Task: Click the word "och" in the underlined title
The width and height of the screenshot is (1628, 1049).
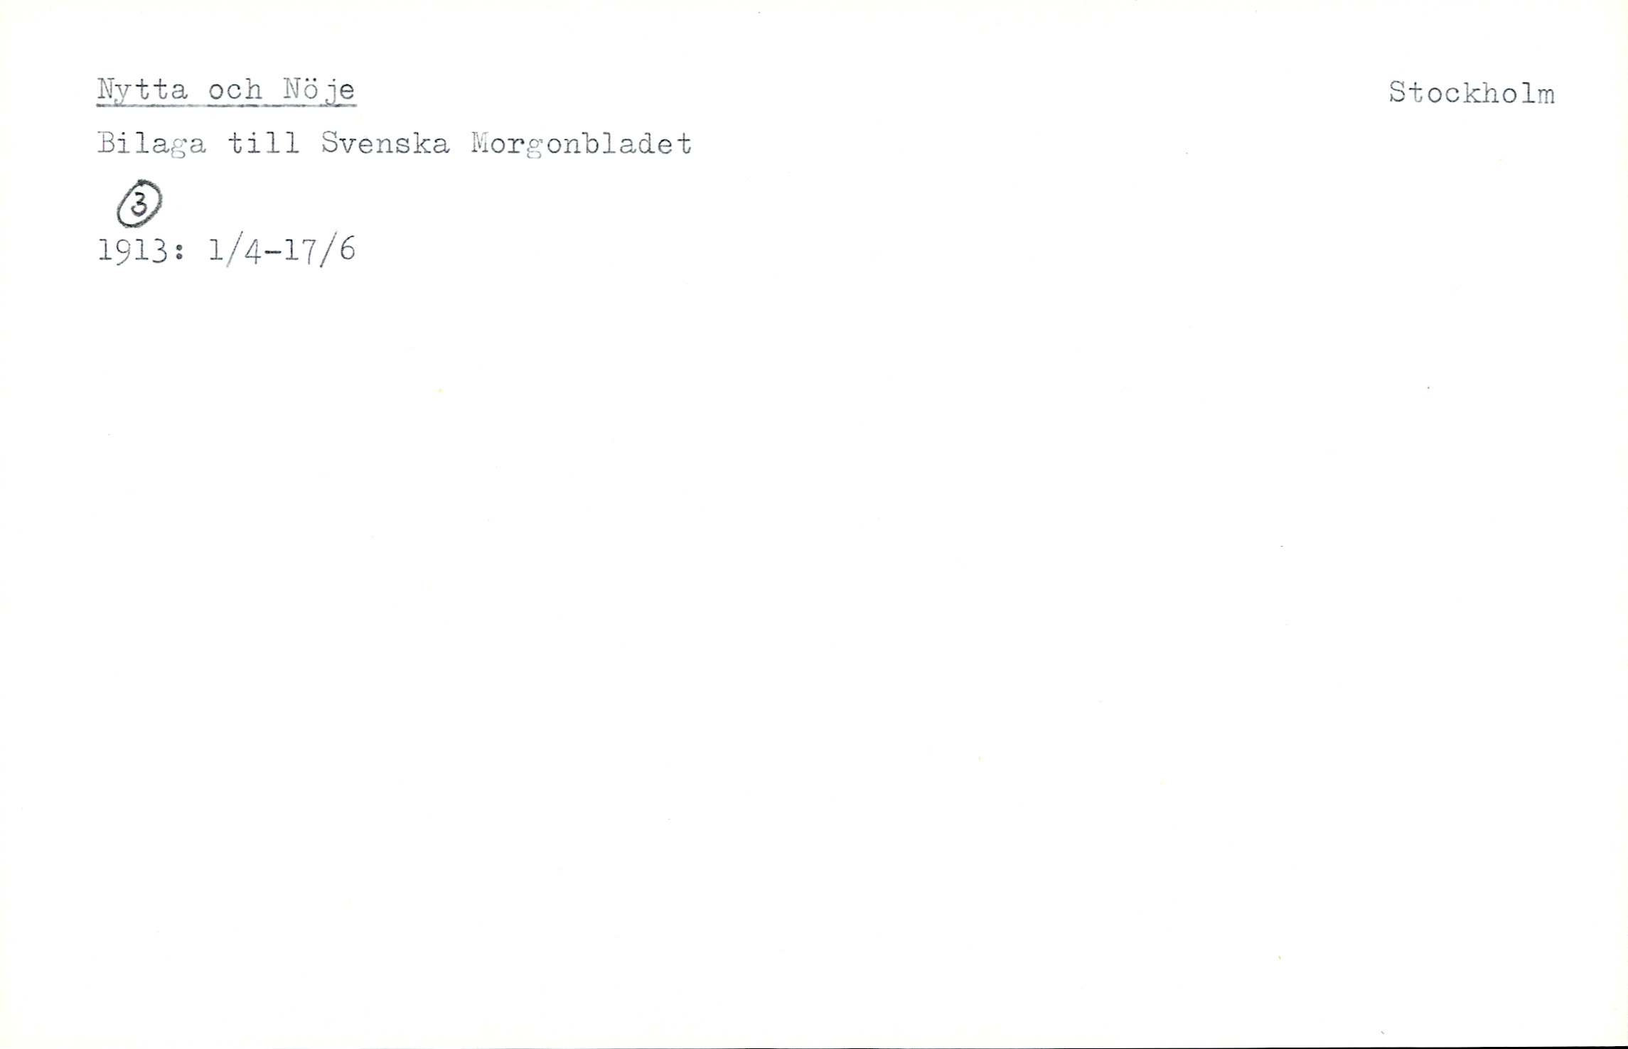Action: (235, 90)
